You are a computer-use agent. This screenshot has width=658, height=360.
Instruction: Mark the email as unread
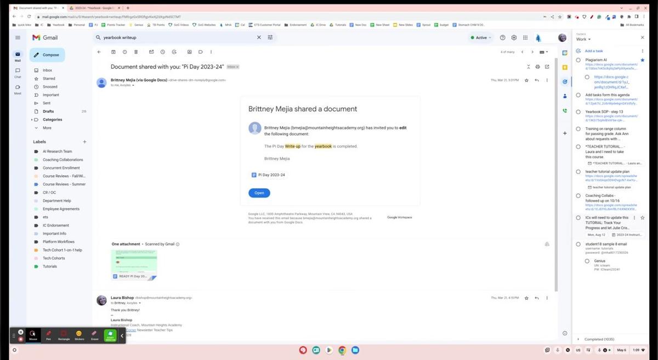pos(151,52)
